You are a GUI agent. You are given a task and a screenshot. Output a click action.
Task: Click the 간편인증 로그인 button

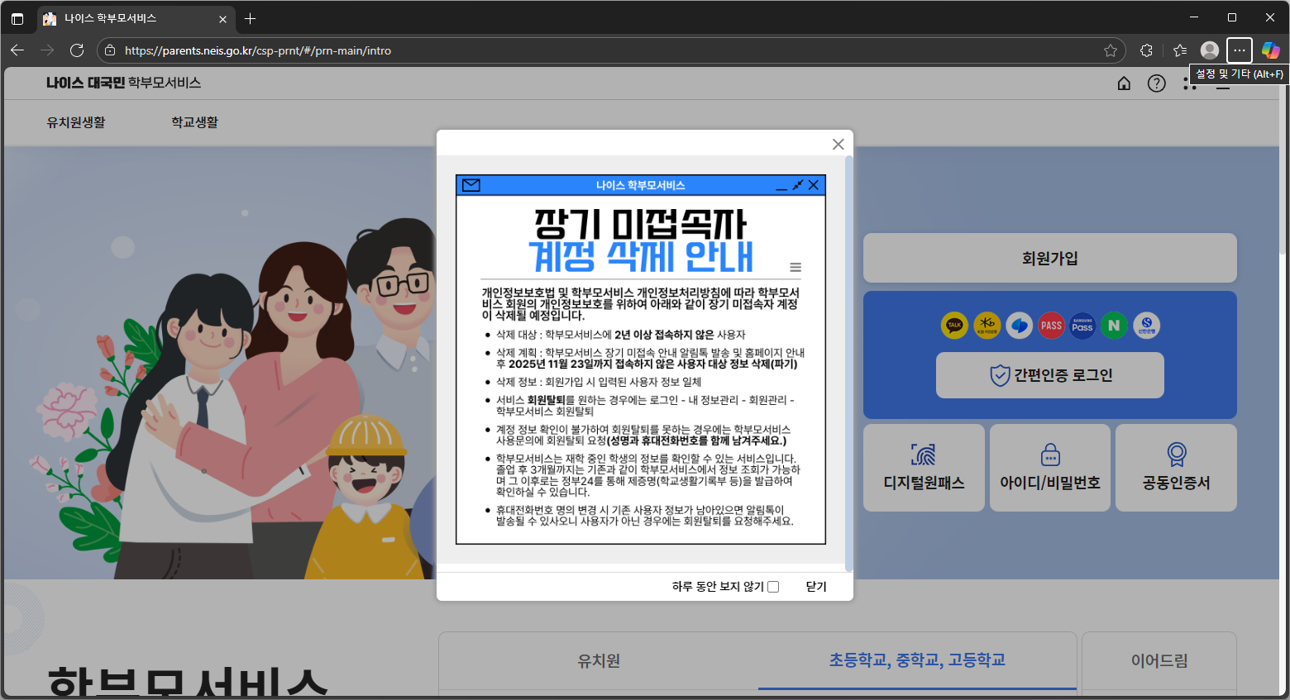pyautogui.click(x=1049, y=375)
